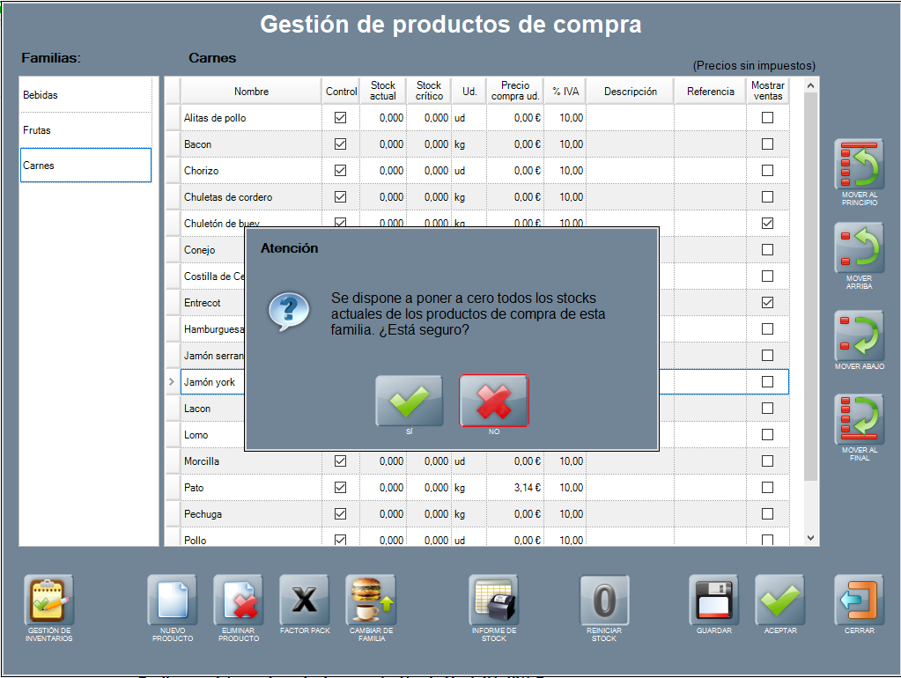
Task: Open Gestión de Inventarios
Action: tap(49, 601)
